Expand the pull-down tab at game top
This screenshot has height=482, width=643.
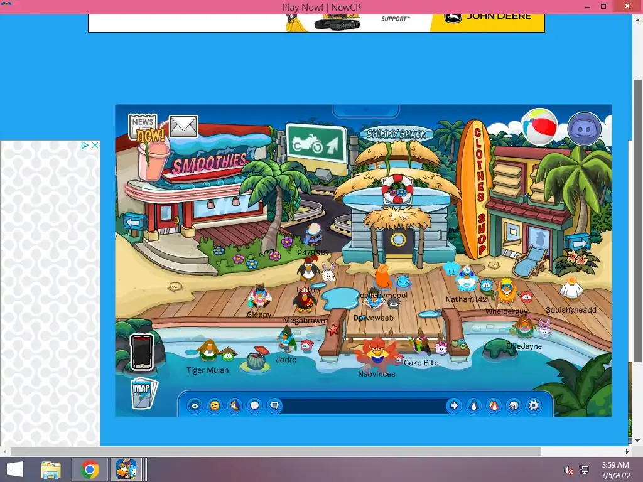point(365,110)
